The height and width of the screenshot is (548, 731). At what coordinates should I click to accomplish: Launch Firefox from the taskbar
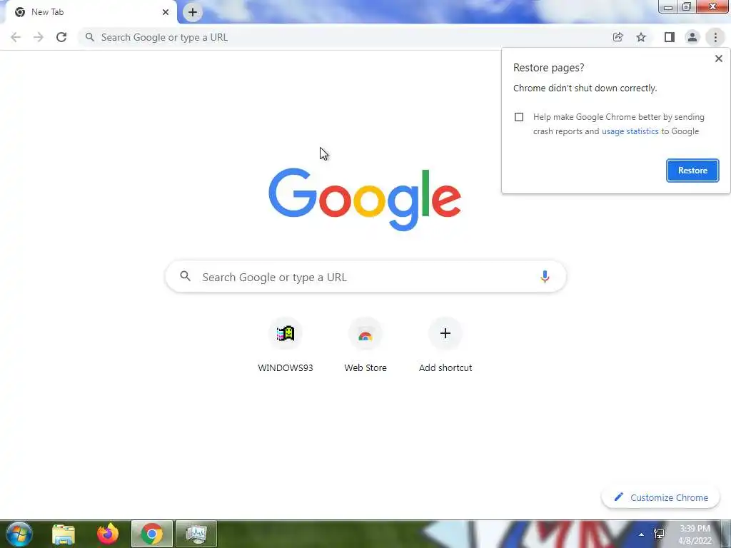(x=108, y=534)
